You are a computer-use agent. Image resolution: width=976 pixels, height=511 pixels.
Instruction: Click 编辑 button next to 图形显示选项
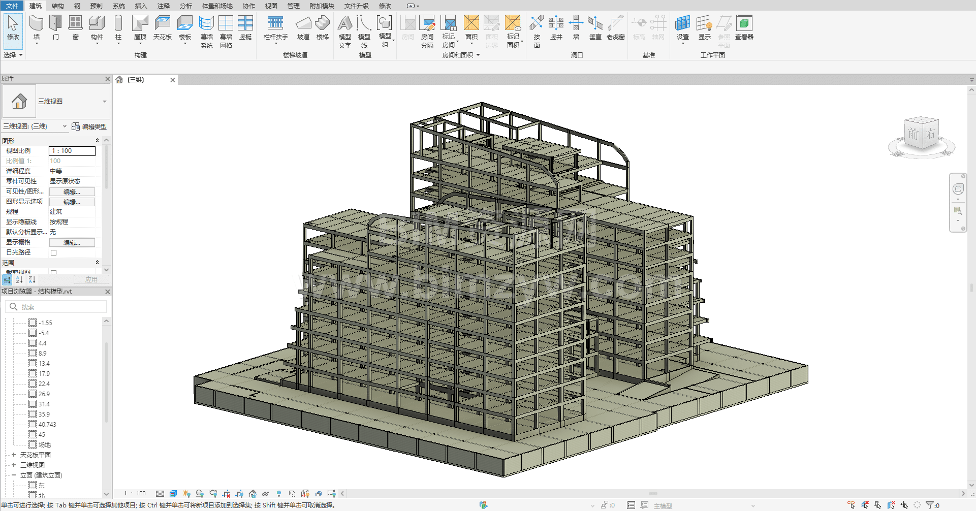72,202
